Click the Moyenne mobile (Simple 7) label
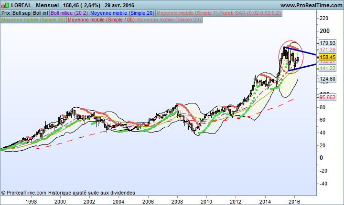Viewport: 344px width, 205px height. pyautogui.click(x=187, y=13)
